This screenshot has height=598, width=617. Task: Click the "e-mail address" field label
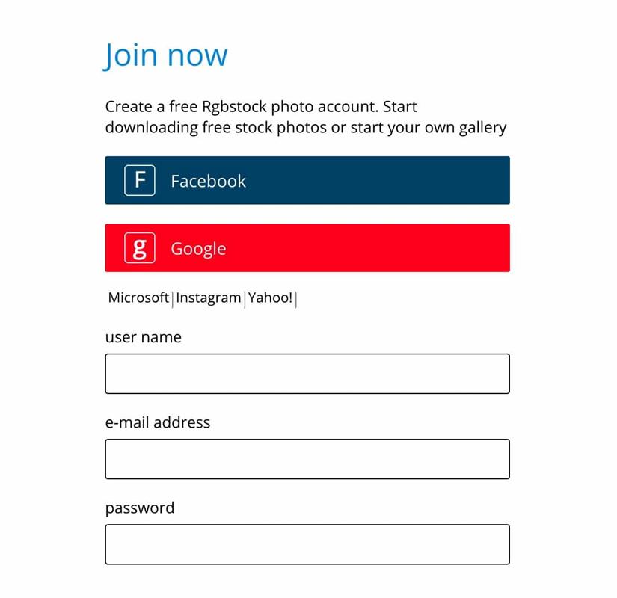[x=157, y=422]
